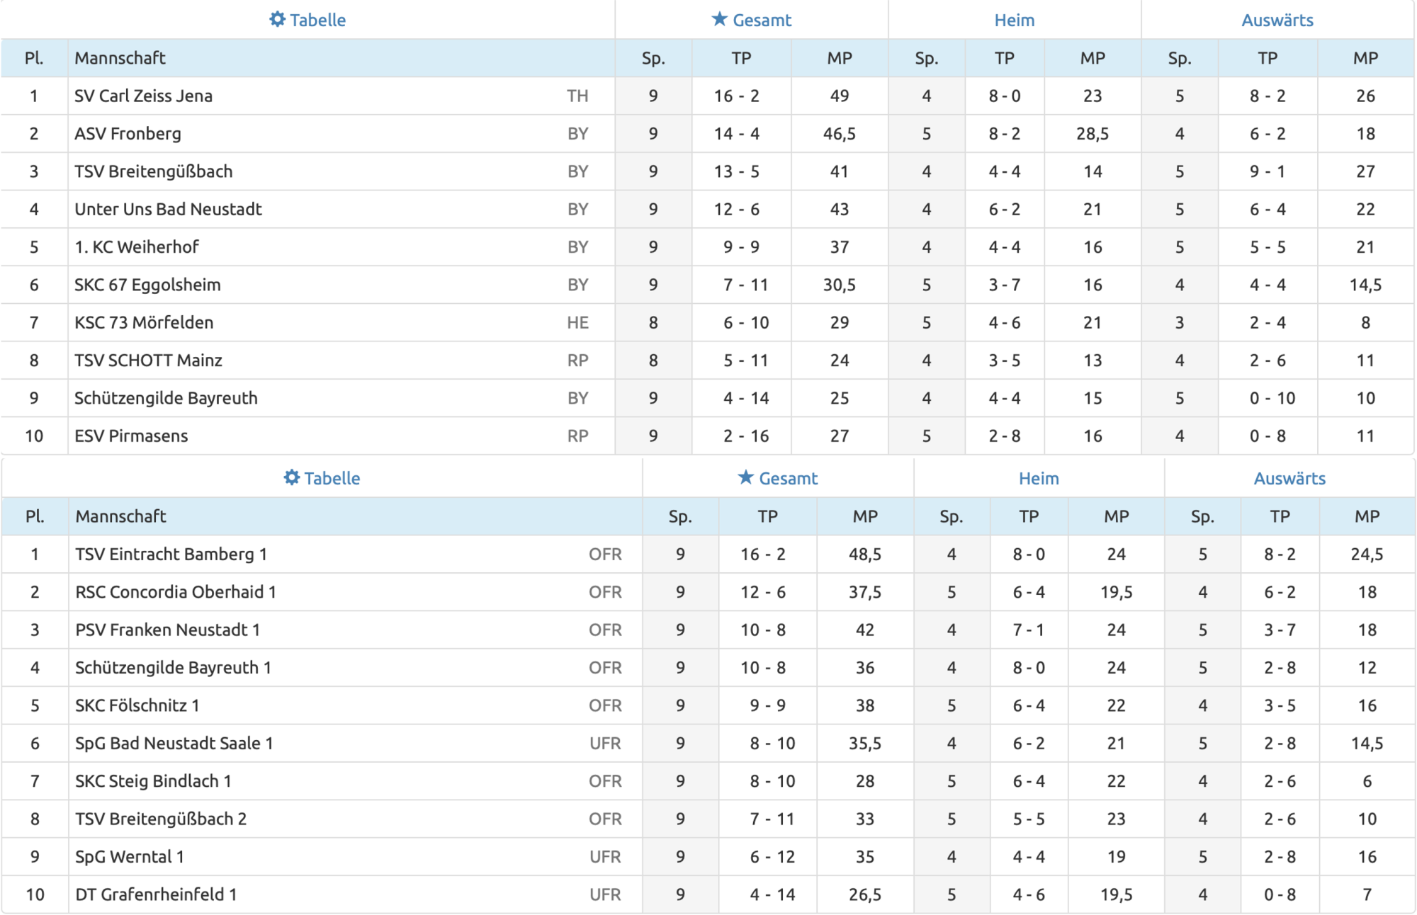Open the ASV Fronberg team entry
The height and width of the screenshot is (915, 1417).
click(128, 133)
